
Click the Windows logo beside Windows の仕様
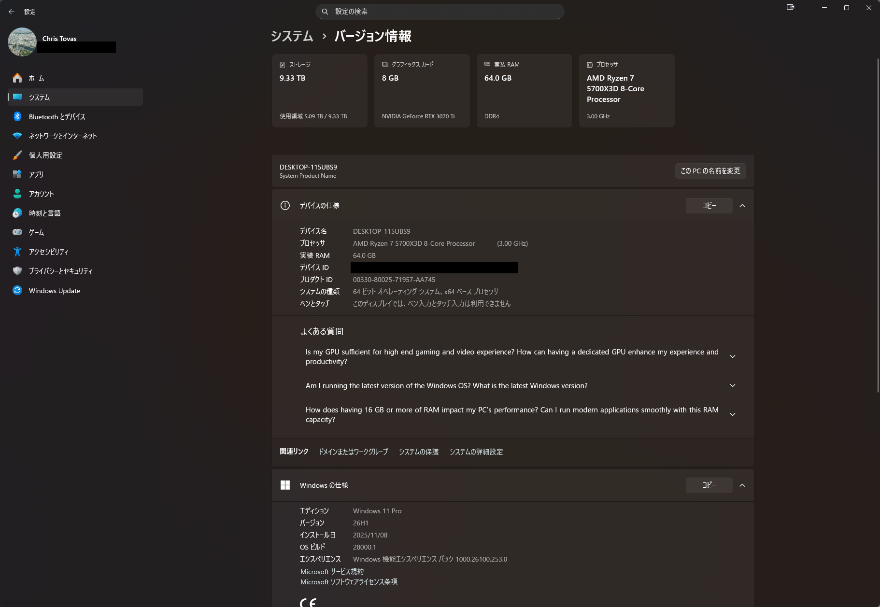(x=285, y=485)
